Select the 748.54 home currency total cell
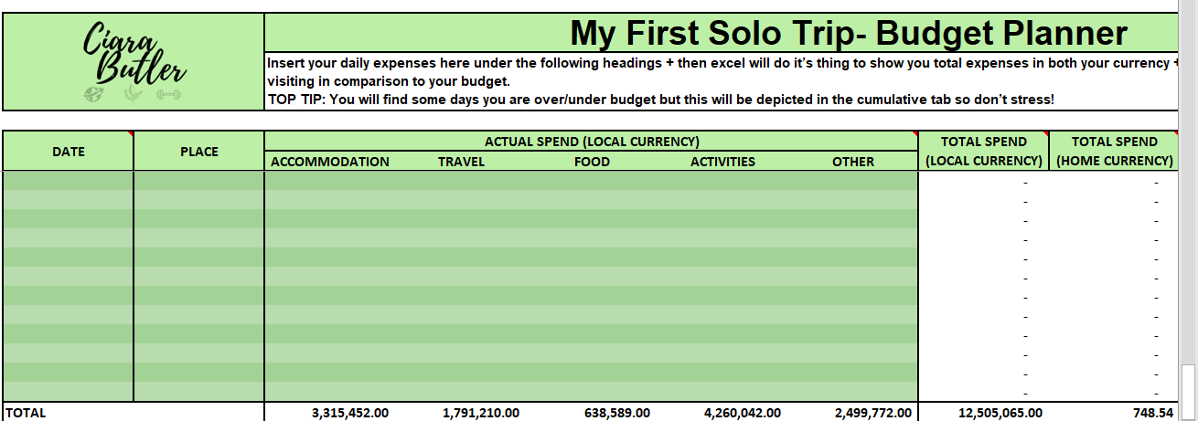Viewport: 1198px width, 421px height. click(1115, 413)
